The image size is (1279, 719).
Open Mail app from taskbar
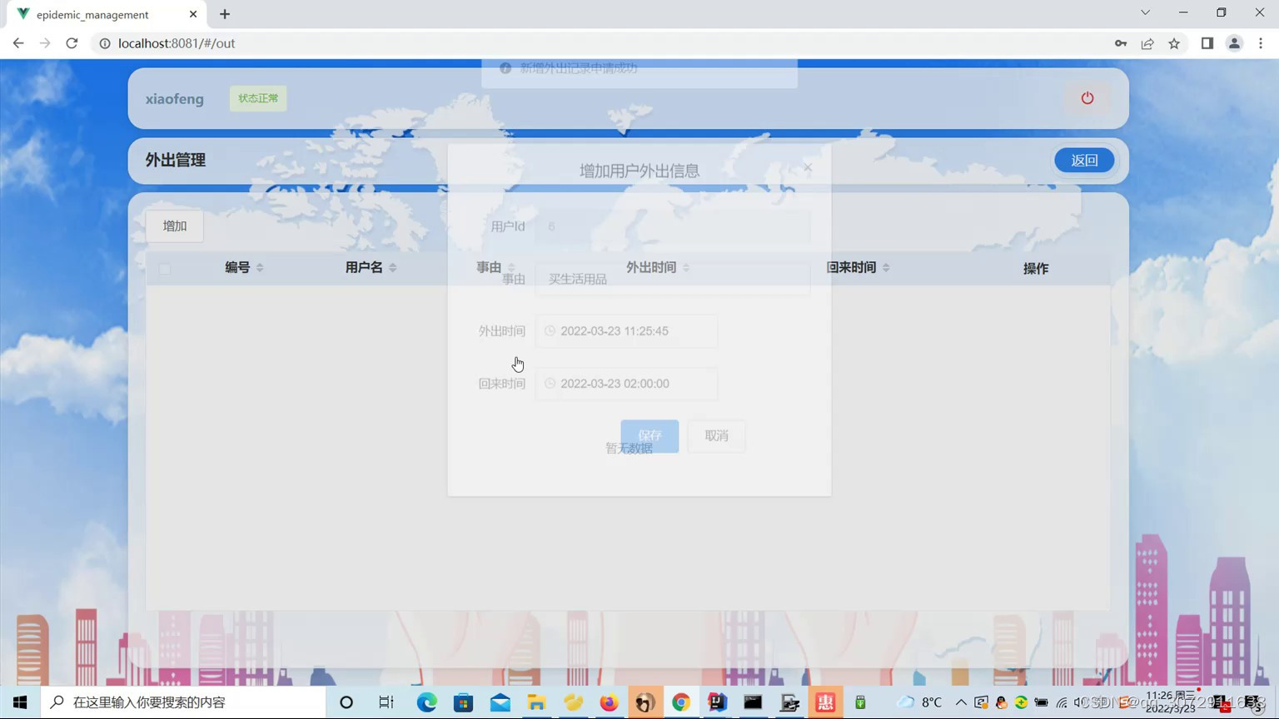click(500, 702)
